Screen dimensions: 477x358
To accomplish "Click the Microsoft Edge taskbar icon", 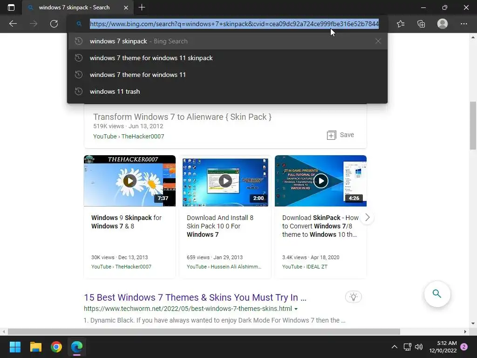I will (x=77, y=347).
